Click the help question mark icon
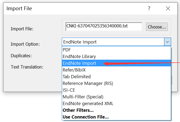The height and width of the screenshot is (122, 180). pos(149,9)
